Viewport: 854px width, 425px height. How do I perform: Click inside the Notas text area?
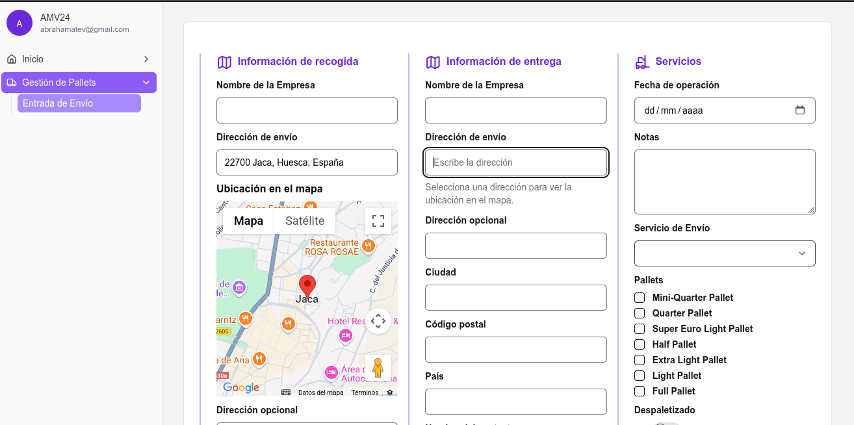point(725,182)
